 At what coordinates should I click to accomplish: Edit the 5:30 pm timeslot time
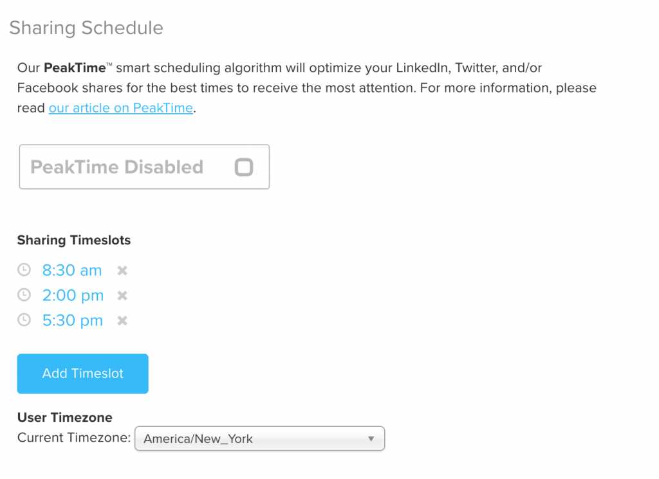(x=72, y=321)
